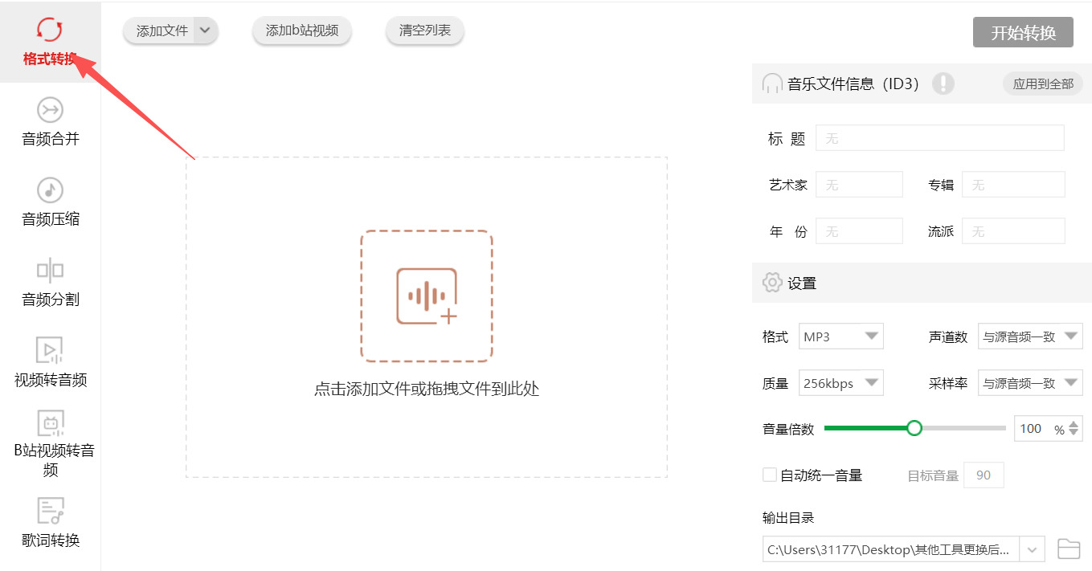Screen dimensions: 1092x571
Task: Click the ID3 info exclamation icon
Action: [943, 84]
